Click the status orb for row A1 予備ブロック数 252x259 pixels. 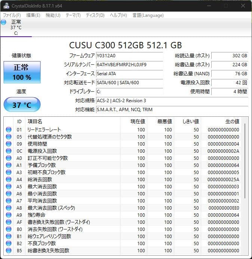[x=9, y=165]
